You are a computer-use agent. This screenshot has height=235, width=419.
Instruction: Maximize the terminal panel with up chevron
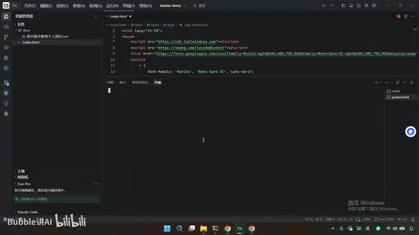click(405, 82)
